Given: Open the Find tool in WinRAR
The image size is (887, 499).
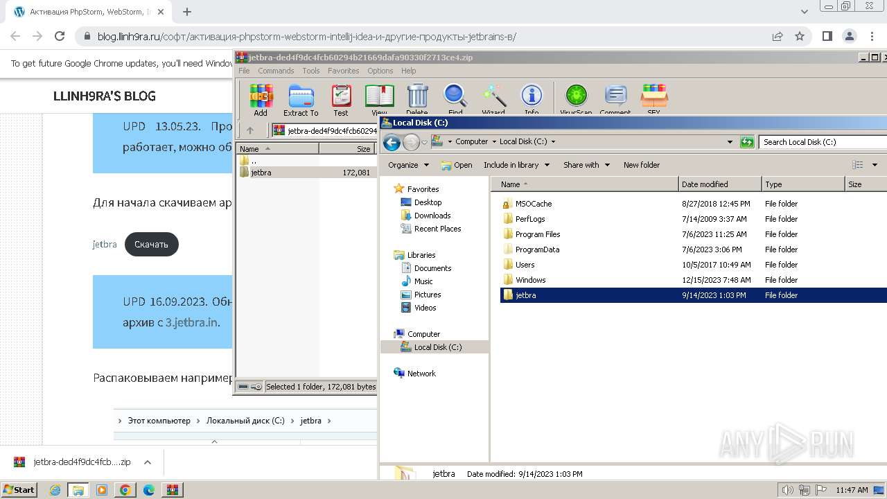Looking at the screenshot, I should [x=455, y=99].
